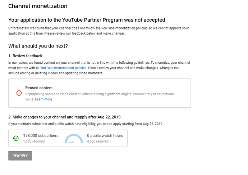Open Learn more about reused content
The image size is (248, 175).
43,99
